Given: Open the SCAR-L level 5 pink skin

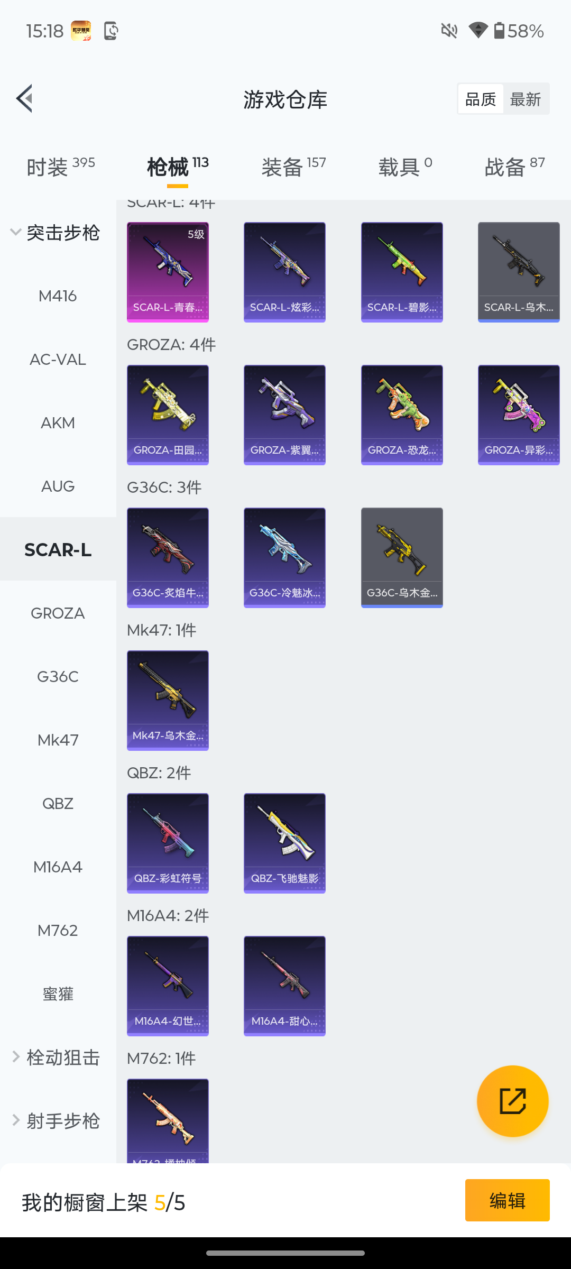Looking at the screenshot, I should coord(168,272).
